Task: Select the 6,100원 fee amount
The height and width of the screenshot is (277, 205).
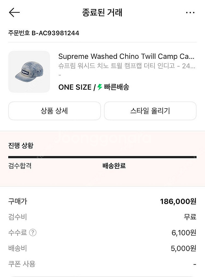Action: tap(184, 233)
